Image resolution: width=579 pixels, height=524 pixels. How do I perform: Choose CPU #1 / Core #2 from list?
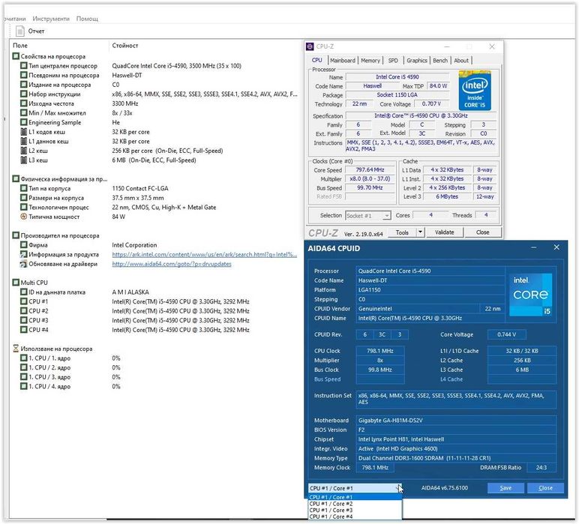click(355, 504)
